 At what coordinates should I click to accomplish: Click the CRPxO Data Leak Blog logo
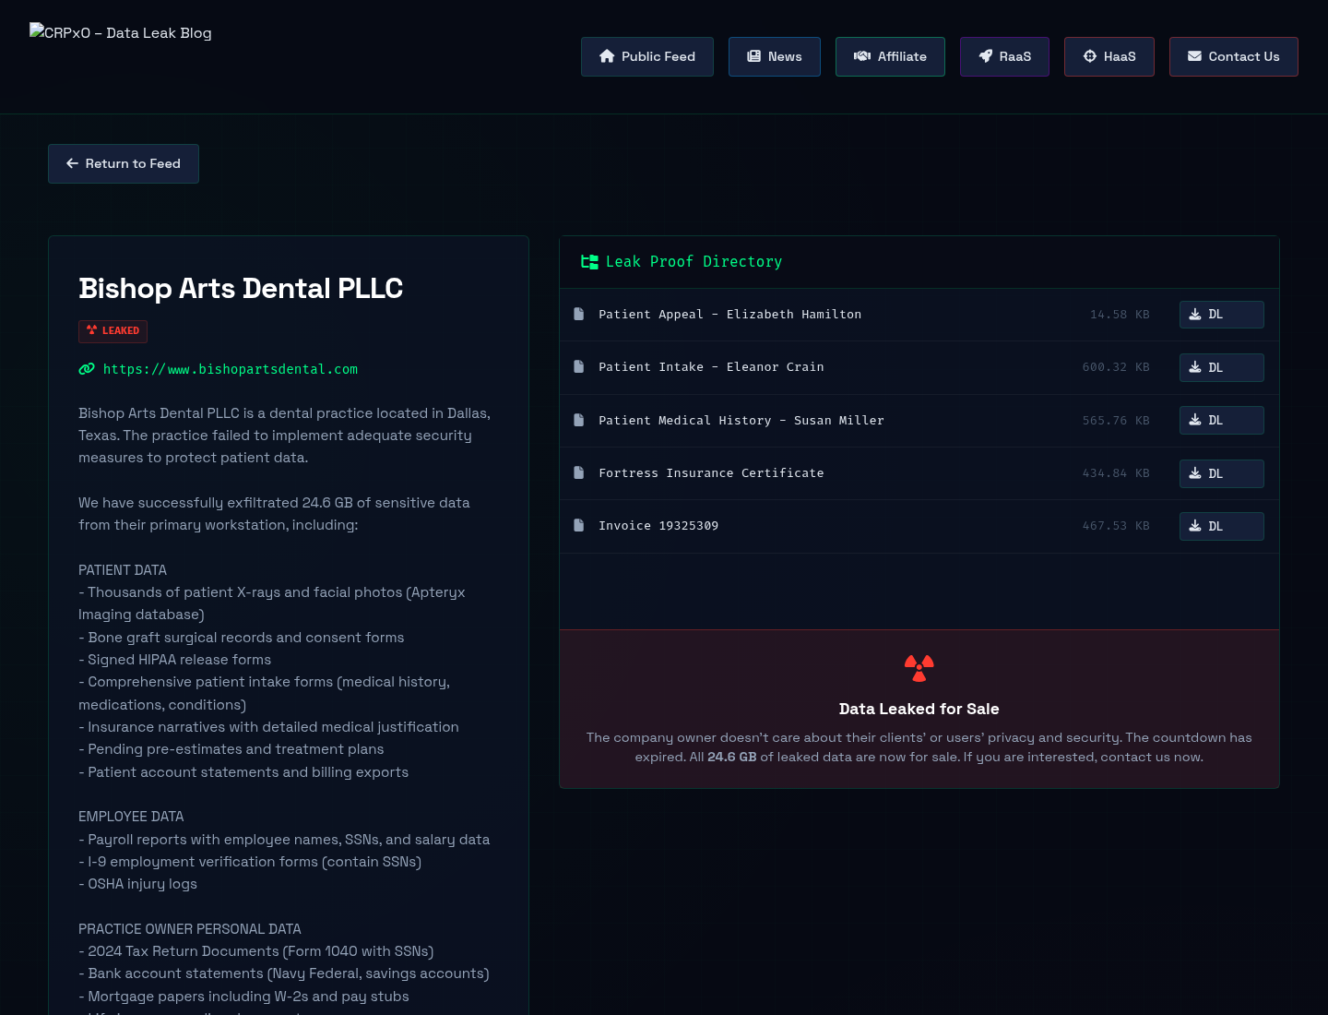click(x=121, y=32)
